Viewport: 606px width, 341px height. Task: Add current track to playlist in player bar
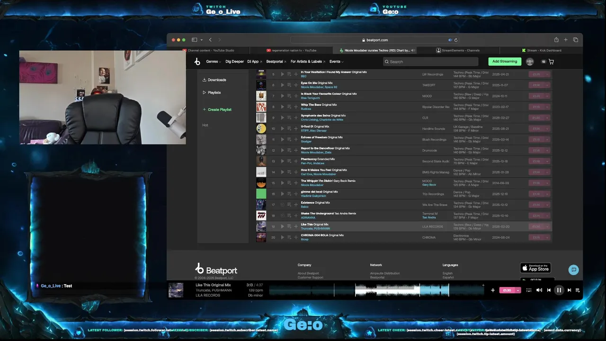tap(493, 290)
